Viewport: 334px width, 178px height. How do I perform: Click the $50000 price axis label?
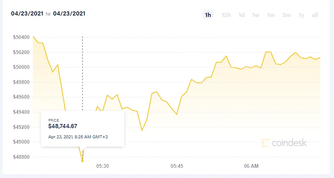pos(21,67)
